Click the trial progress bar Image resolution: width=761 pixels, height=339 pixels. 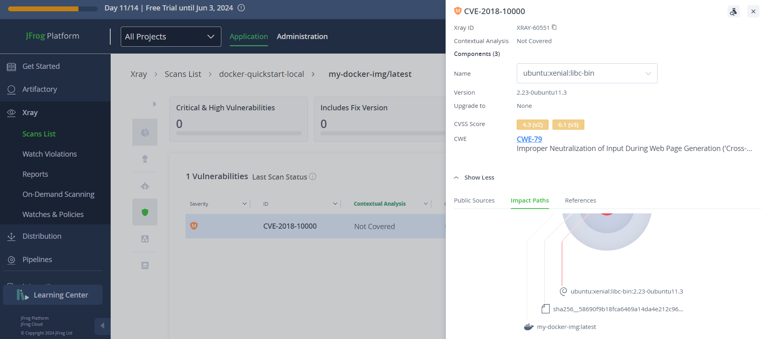53,8
